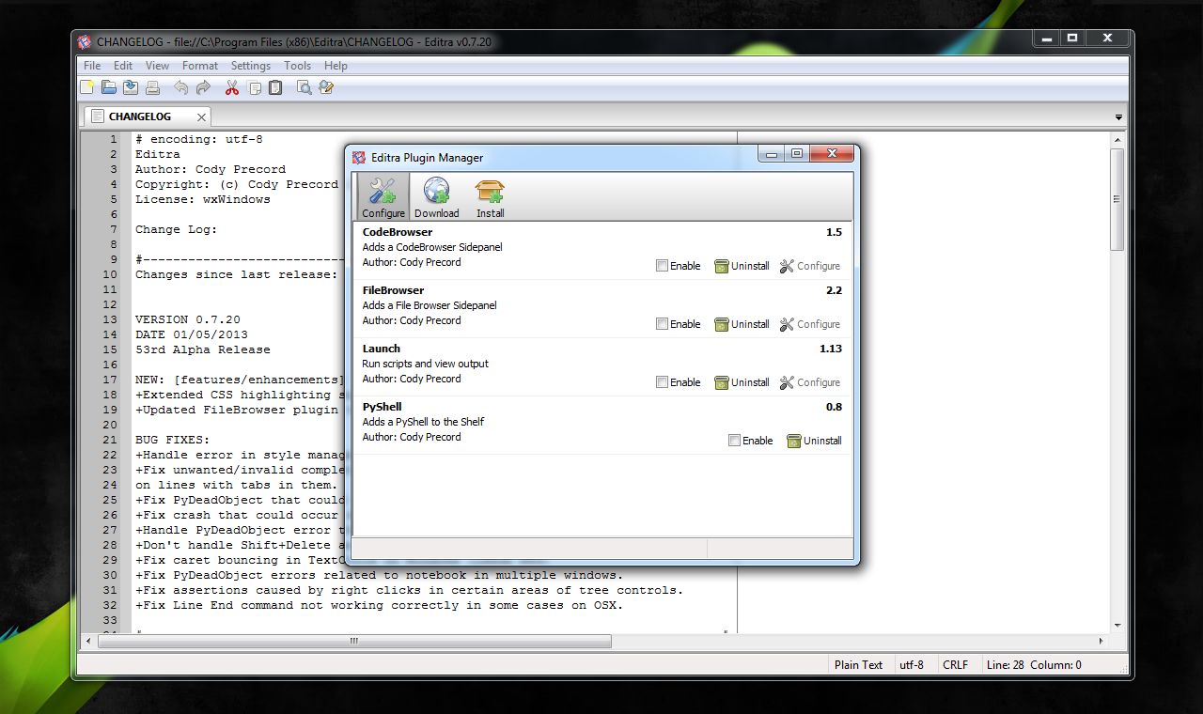The image size is (1203, 714).
Task: Close the CHANGELOG tab with its X
Action: click(201, 117)
